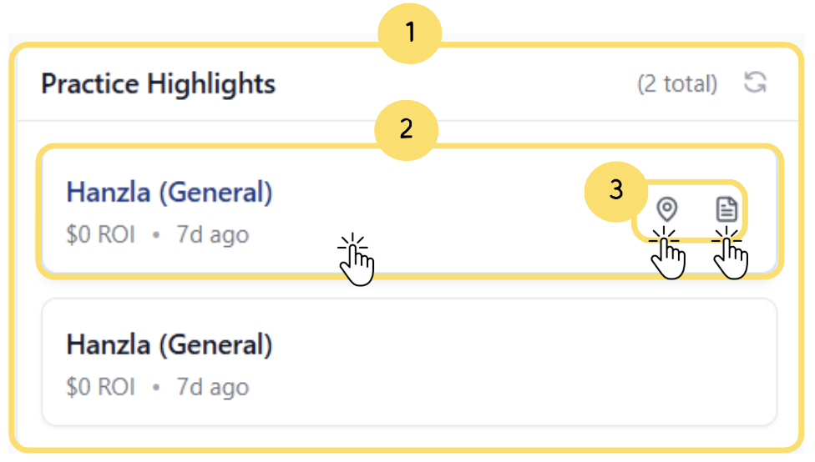Viewport: 815px width, 462px height.
Task: Click 7d ago on the first card
Action: point(212,235)
